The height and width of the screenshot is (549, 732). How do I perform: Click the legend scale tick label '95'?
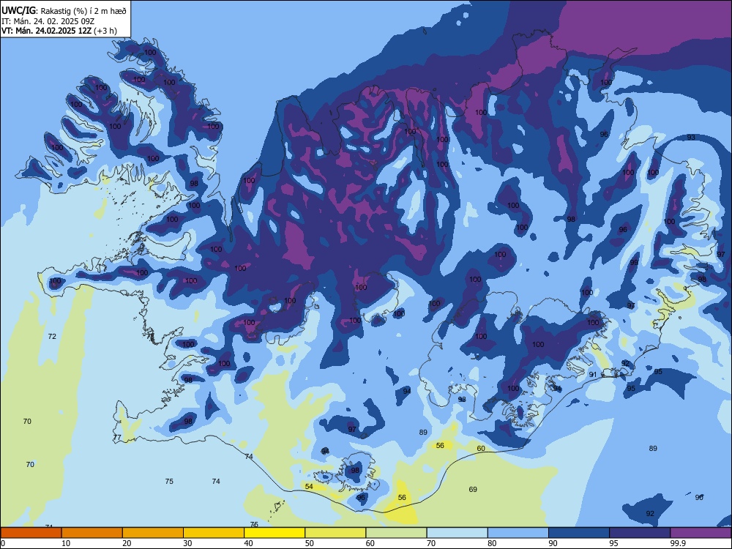[614, 543]
